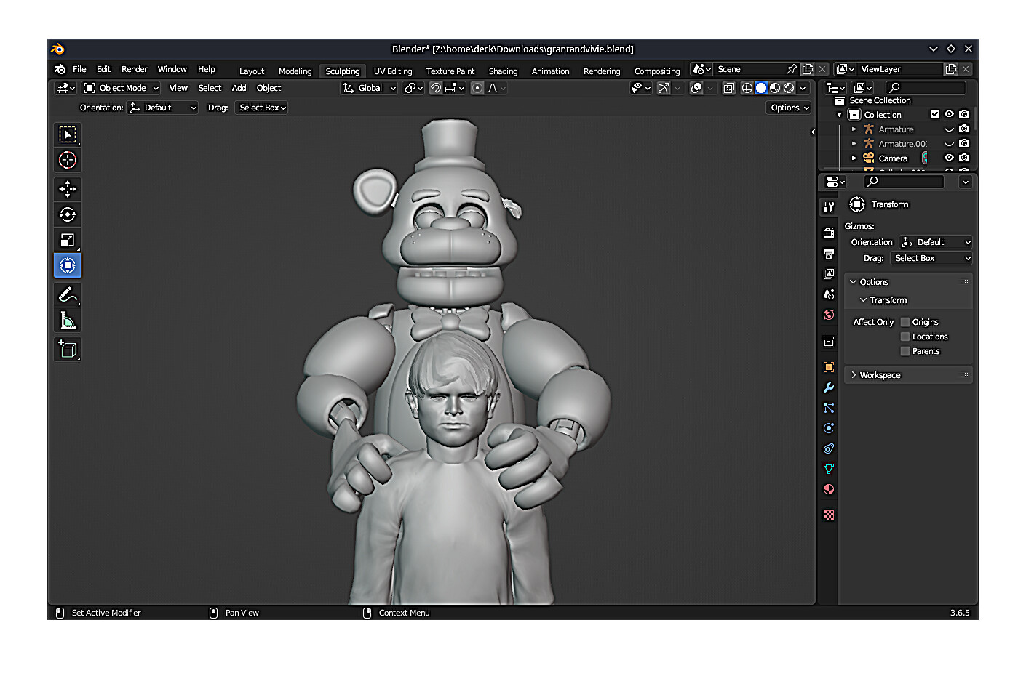The image size is (1026, 676).
Task: Activate the Transform tool in toolbar
Action: coord(68,265)
